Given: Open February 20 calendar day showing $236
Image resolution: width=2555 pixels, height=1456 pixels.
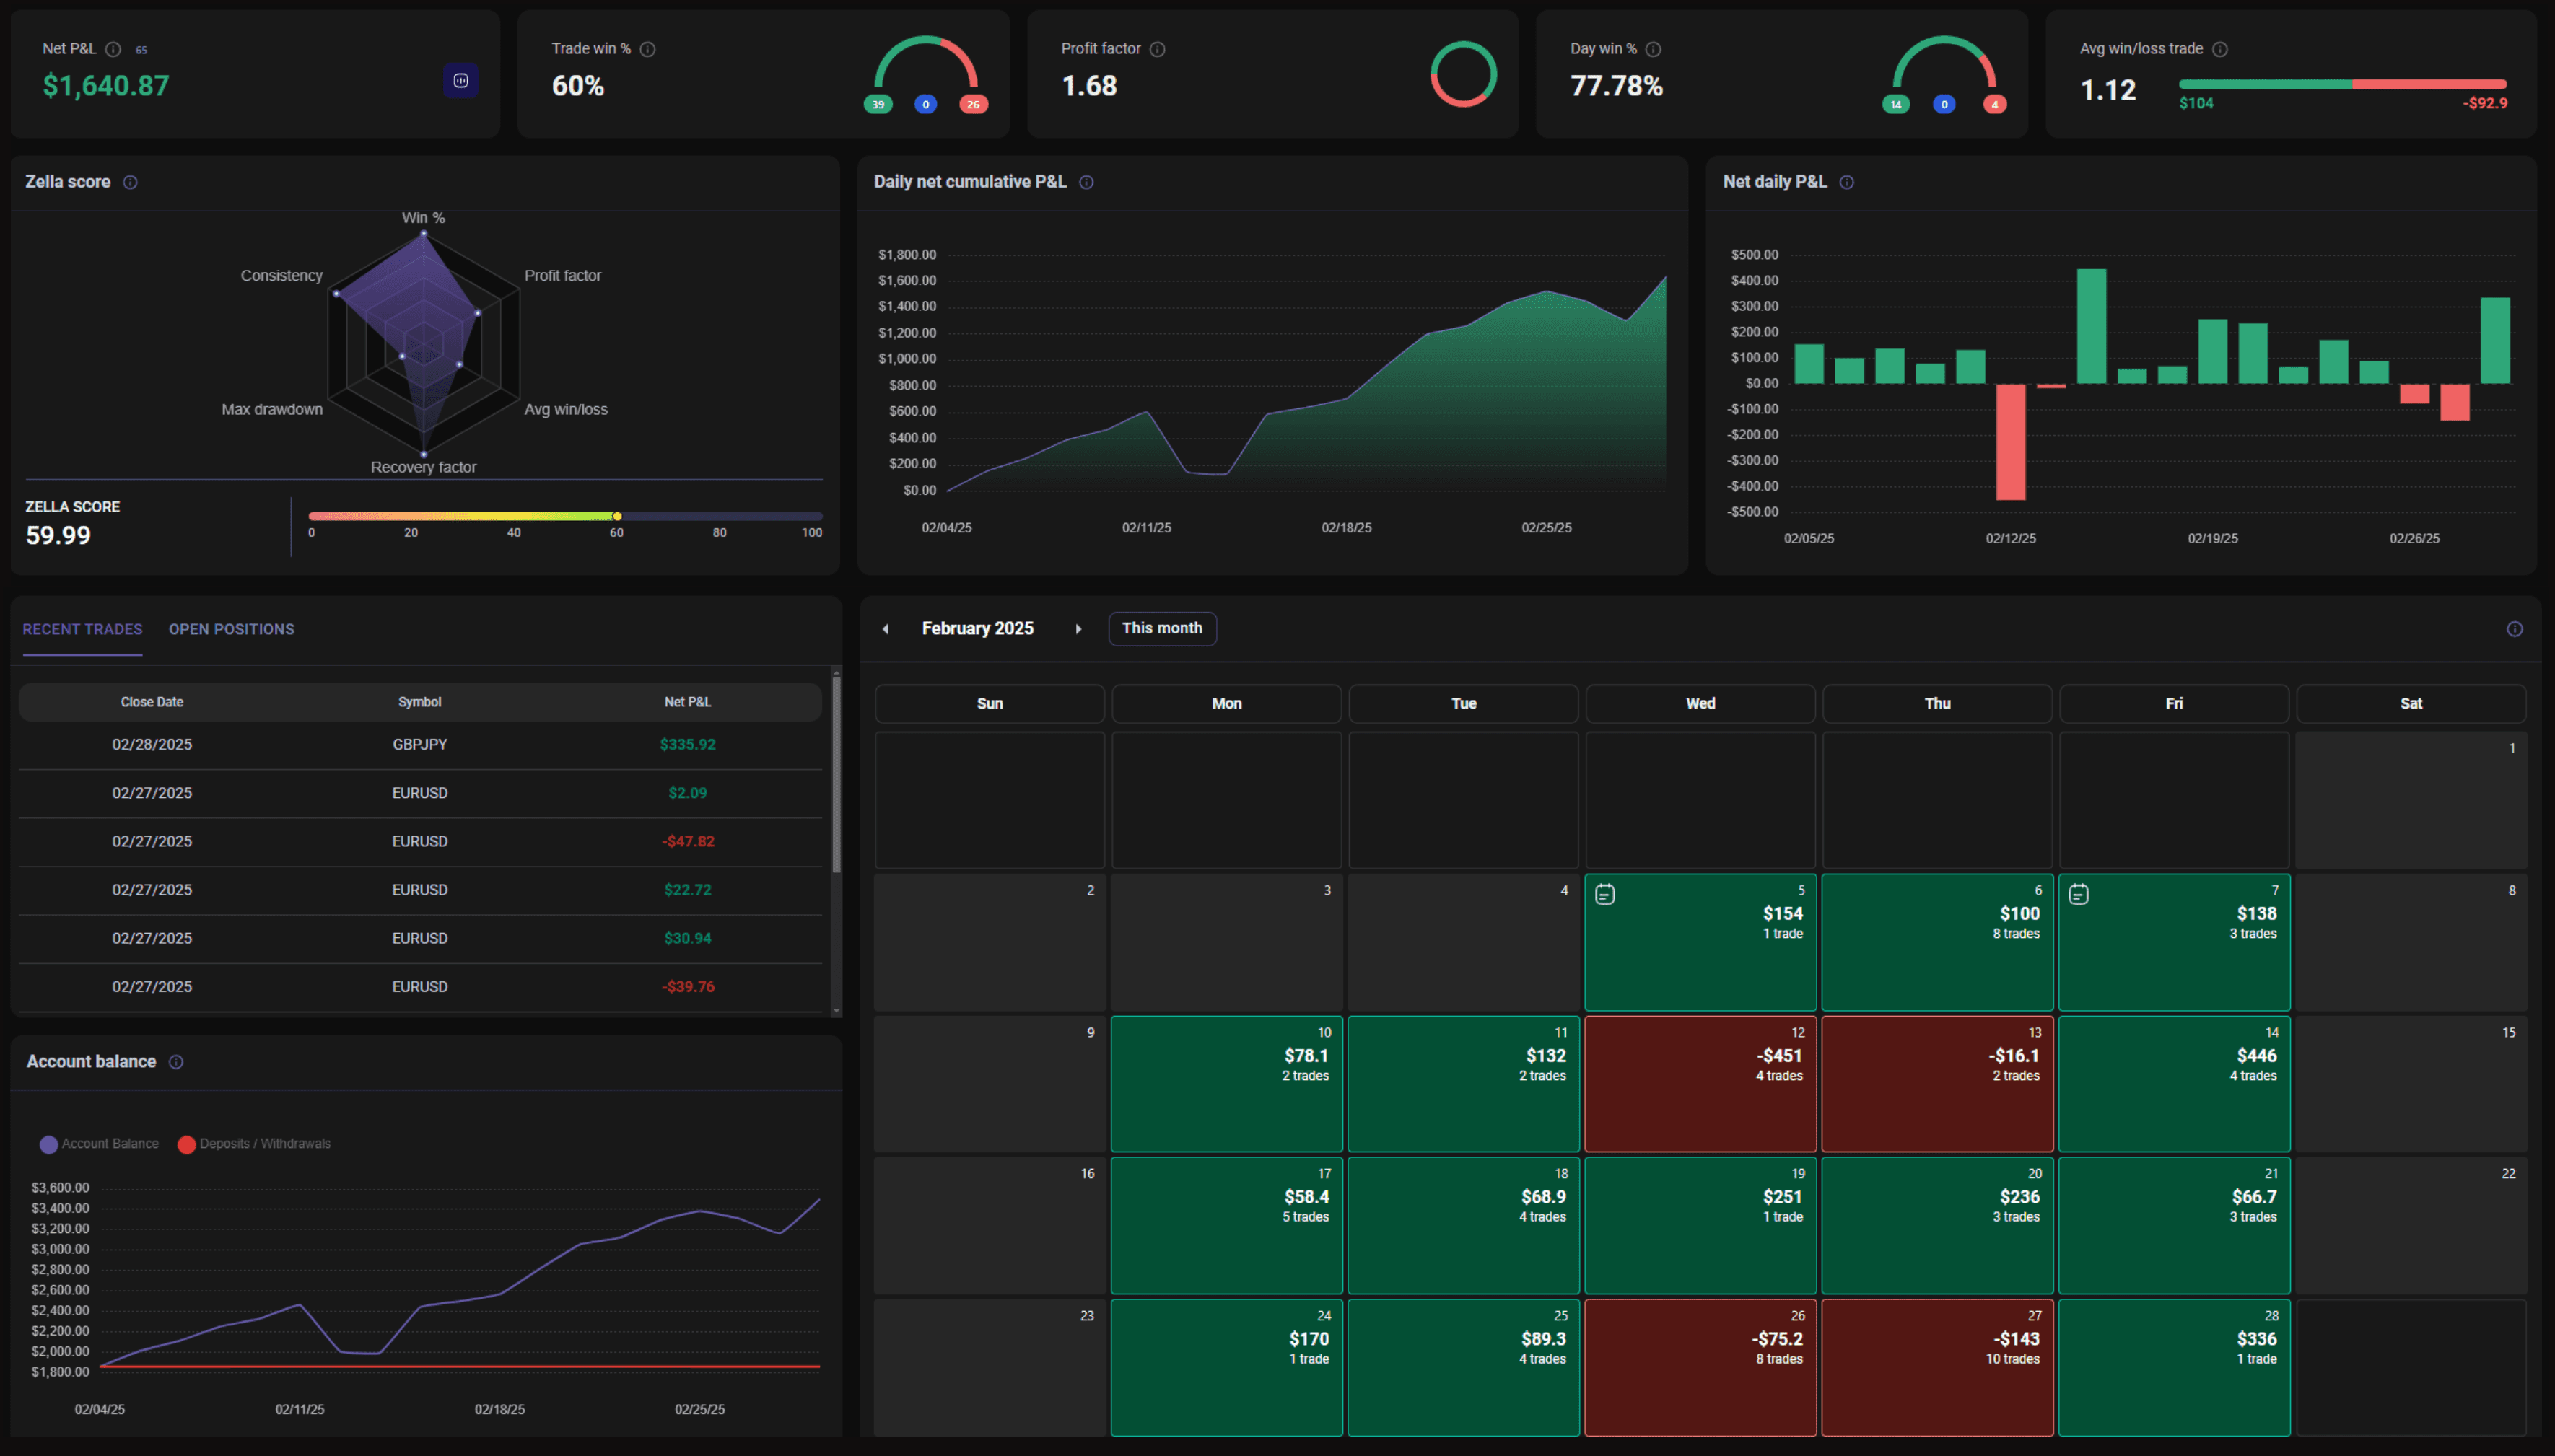Looking at the screenshot, I should (1937, 1225).
